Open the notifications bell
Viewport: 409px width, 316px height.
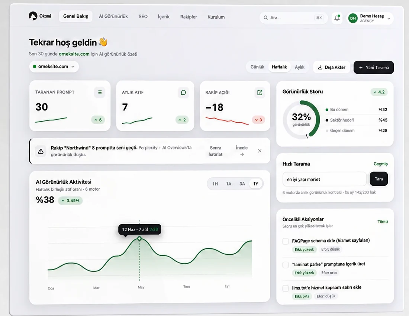coord(337,18)
